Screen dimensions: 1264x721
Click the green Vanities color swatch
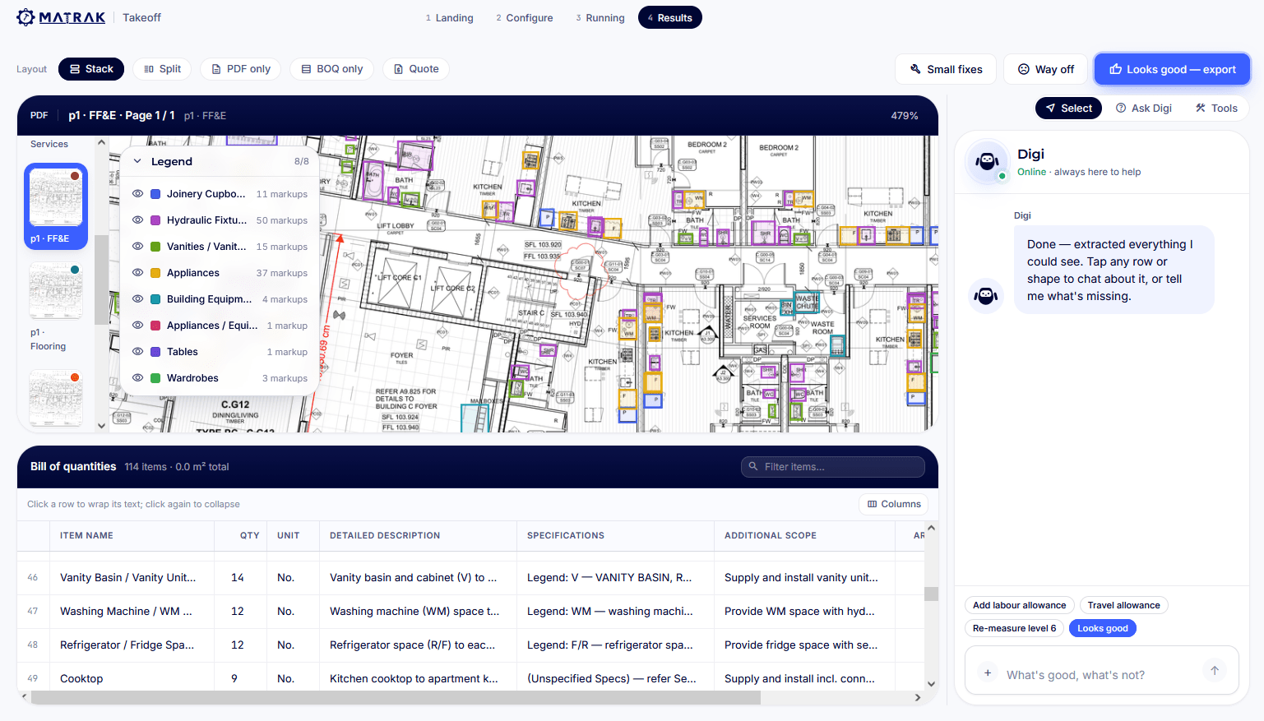tap(155, 247)
